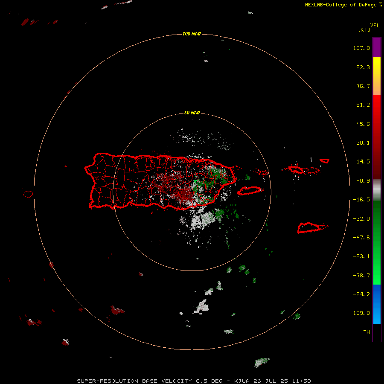Click the 100 NMI range ring label

coord(192,34)
